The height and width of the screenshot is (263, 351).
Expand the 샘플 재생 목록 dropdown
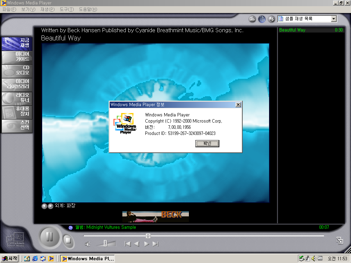coord(334,19)
